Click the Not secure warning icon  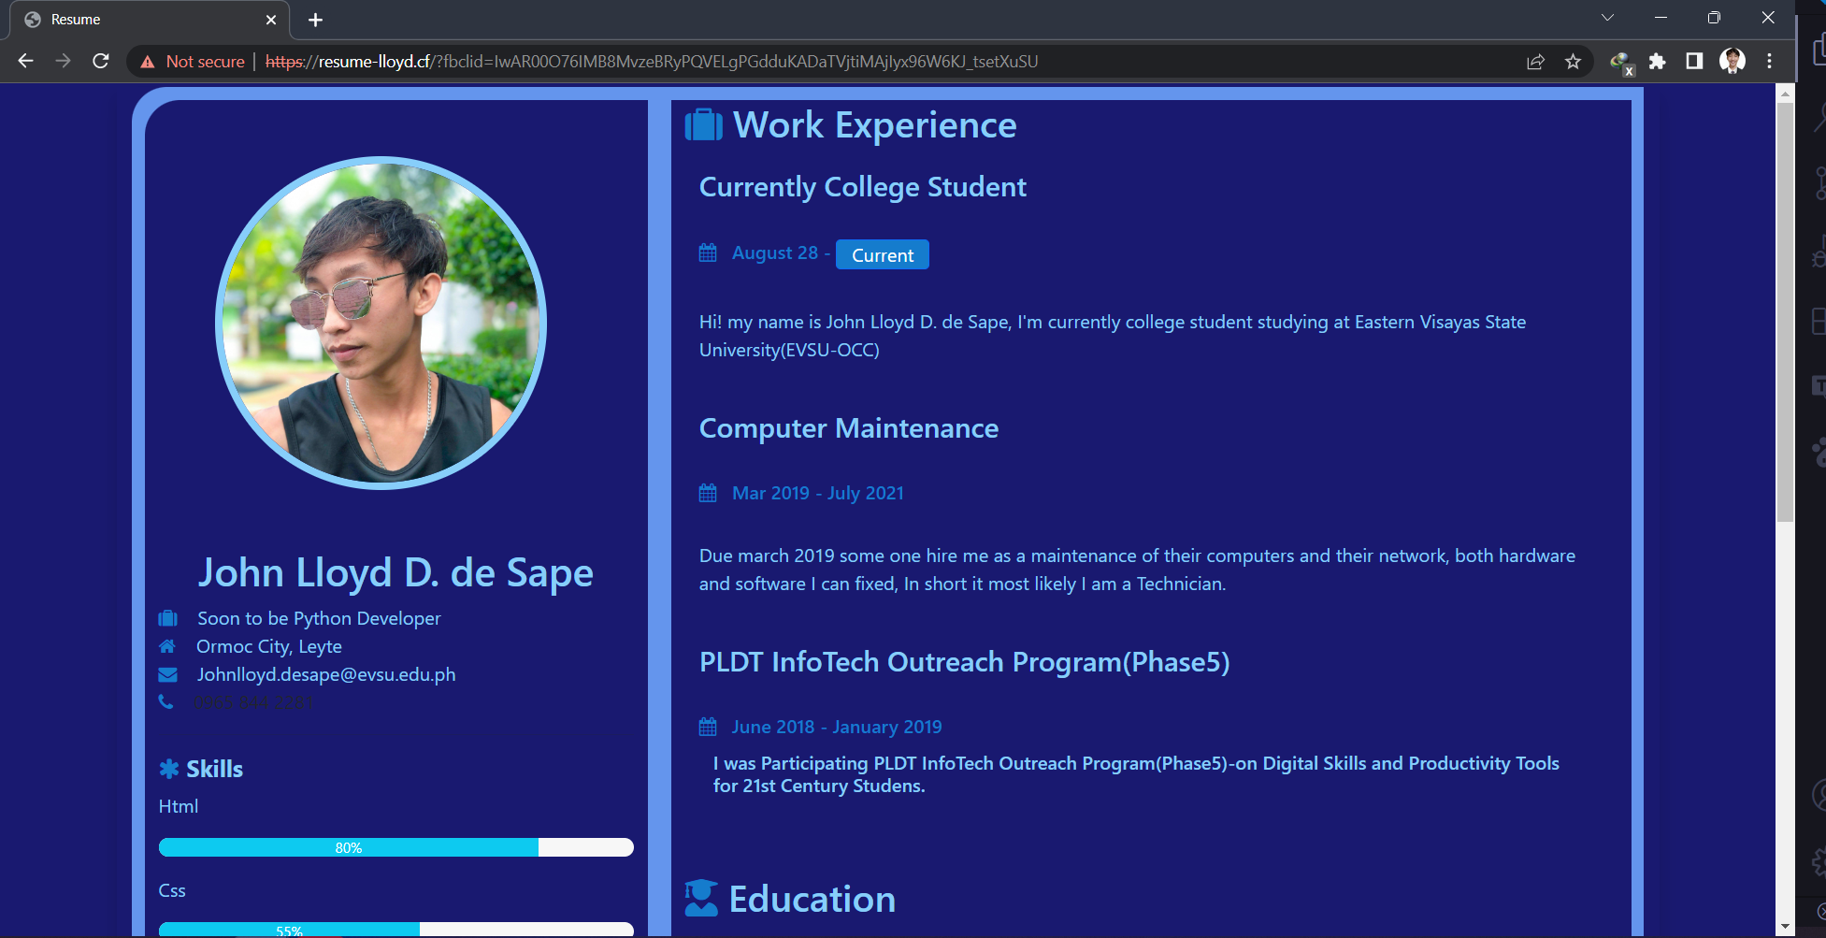148,62
